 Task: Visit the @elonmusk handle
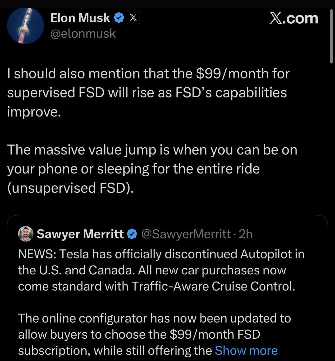(83, 34)
